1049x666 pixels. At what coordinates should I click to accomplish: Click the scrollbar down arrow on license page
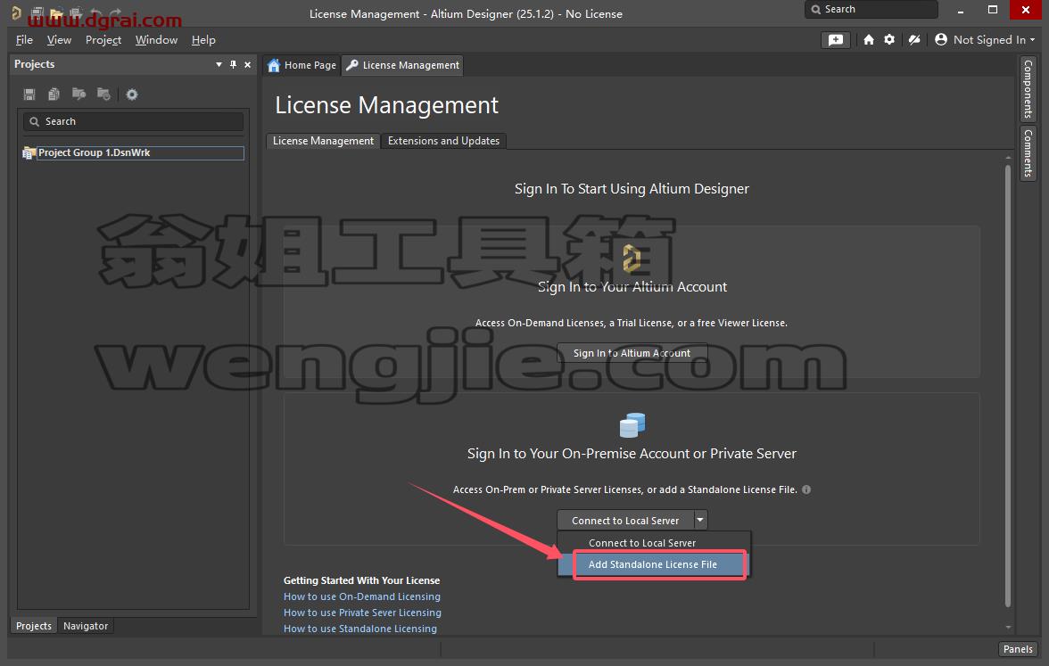coord(1008,628)
